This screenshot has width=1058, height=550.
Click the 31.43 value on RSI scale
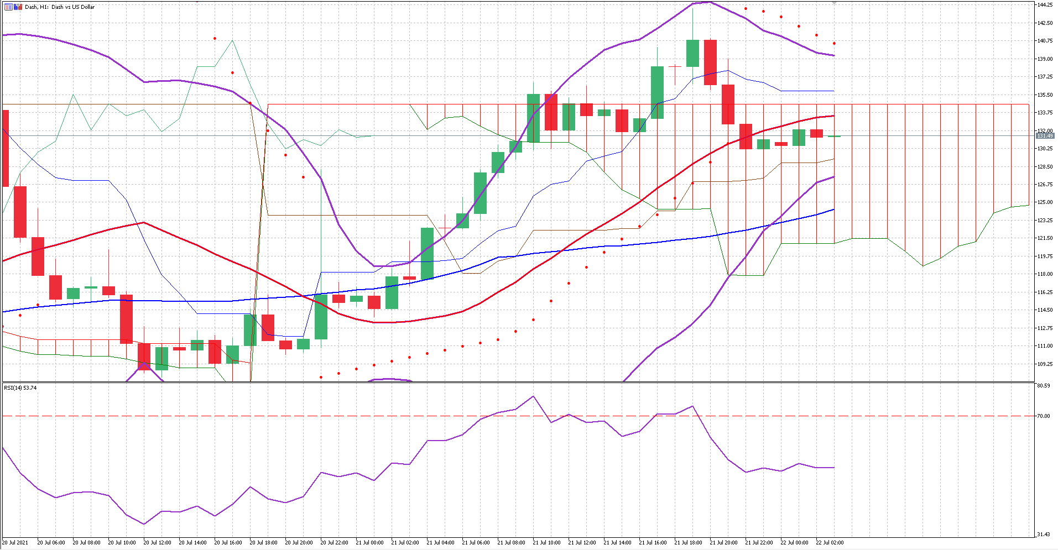1043,535
